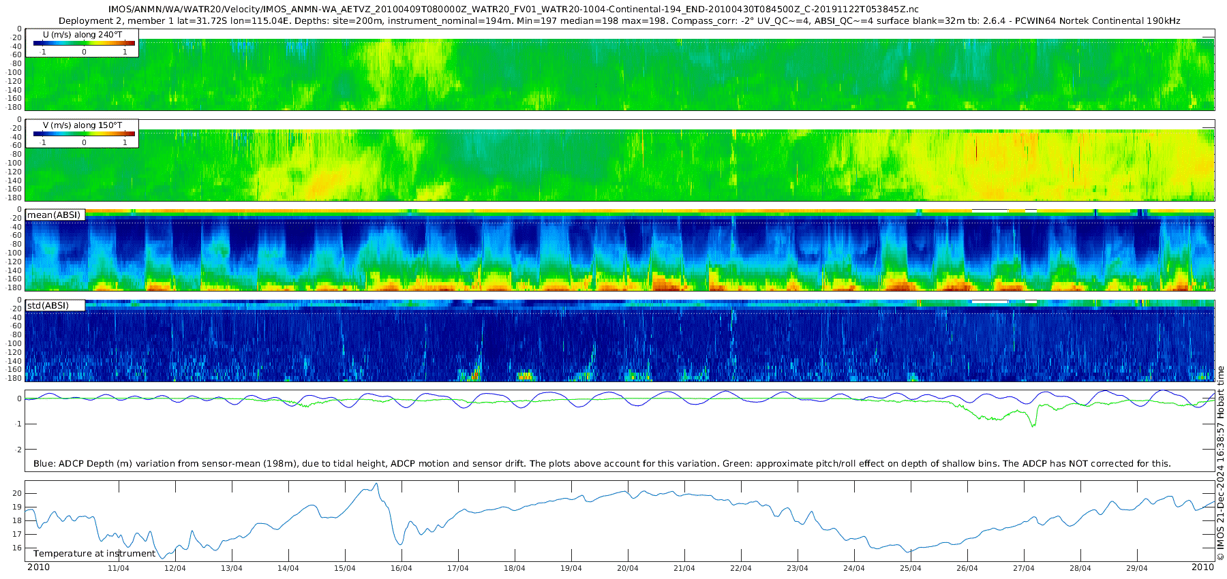This screenshot has width=1227, height=579.
Task: Click the 'V (m/s) along 150°T' legend title
Action: point(82,125)
